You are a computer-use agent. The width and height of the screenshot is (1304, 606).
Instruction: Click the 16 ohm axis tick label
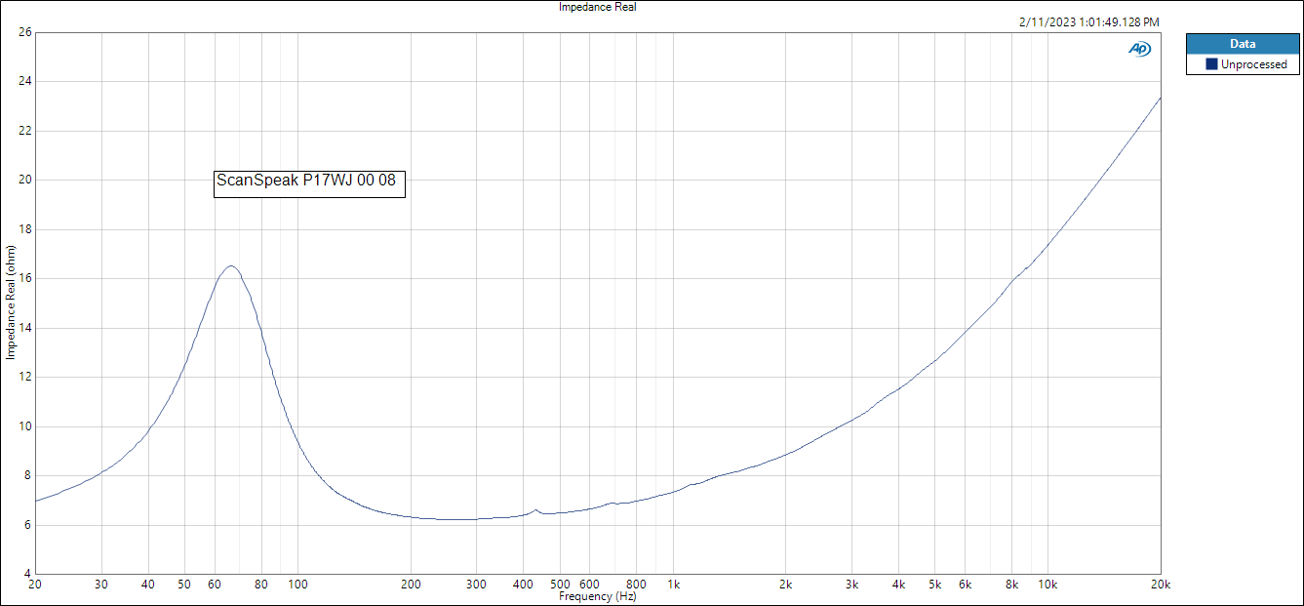25,279
